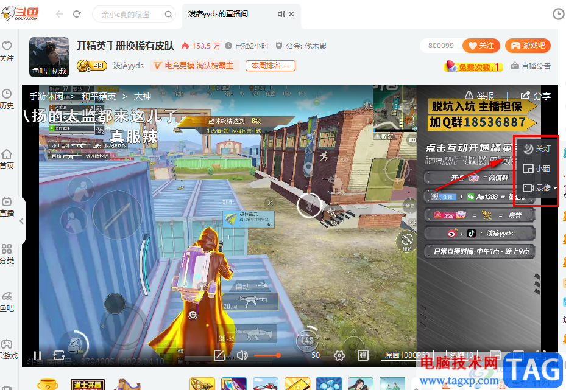Click the level 99 badge
This screenshot has width=566, height=390.
click(91, 66)
